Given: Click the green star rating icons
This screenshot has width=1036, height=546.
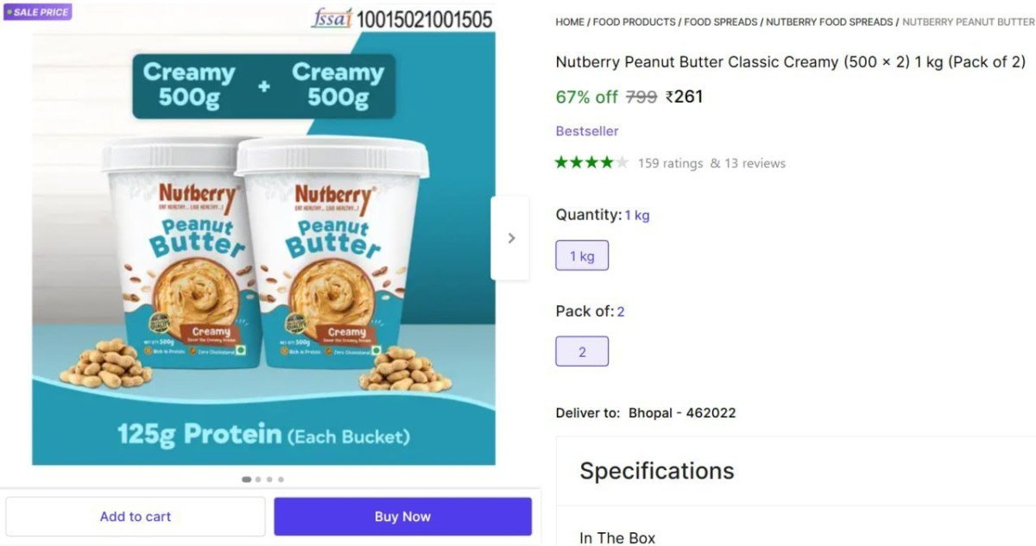Looking at the screenshot, I should [591, 162].
